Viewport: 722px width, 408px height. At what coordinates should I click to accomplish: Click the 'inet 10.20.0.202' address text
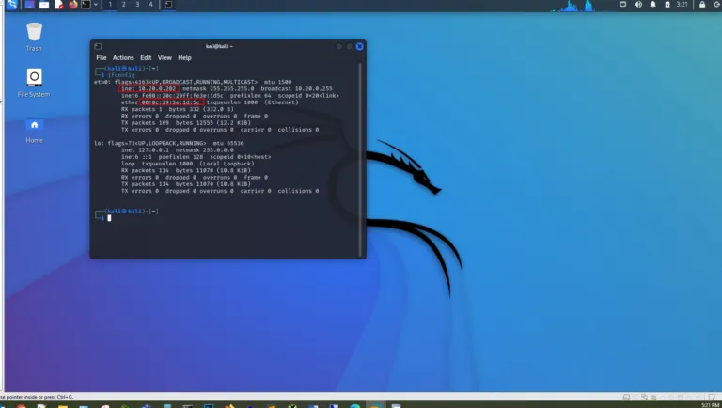coord(149,89)
